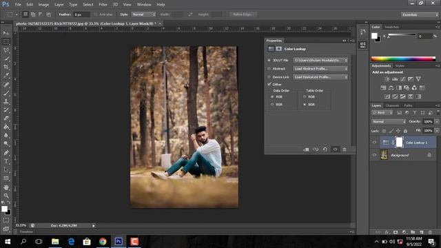
Task: Switch to the Paths tab
Action: (x=408, y=105)
